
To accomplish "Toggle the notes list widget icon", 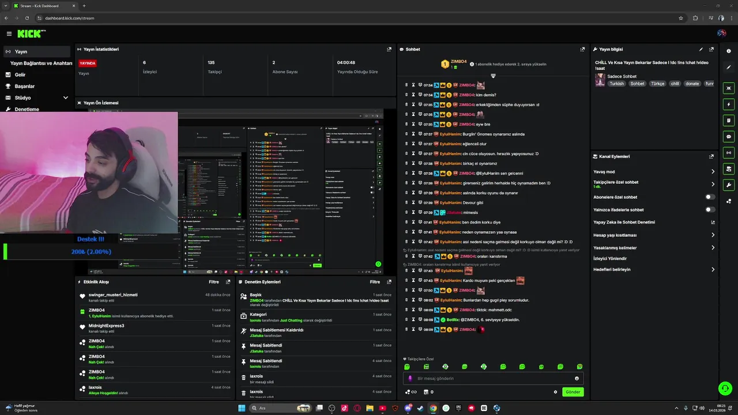I will [x=729, y=120].
